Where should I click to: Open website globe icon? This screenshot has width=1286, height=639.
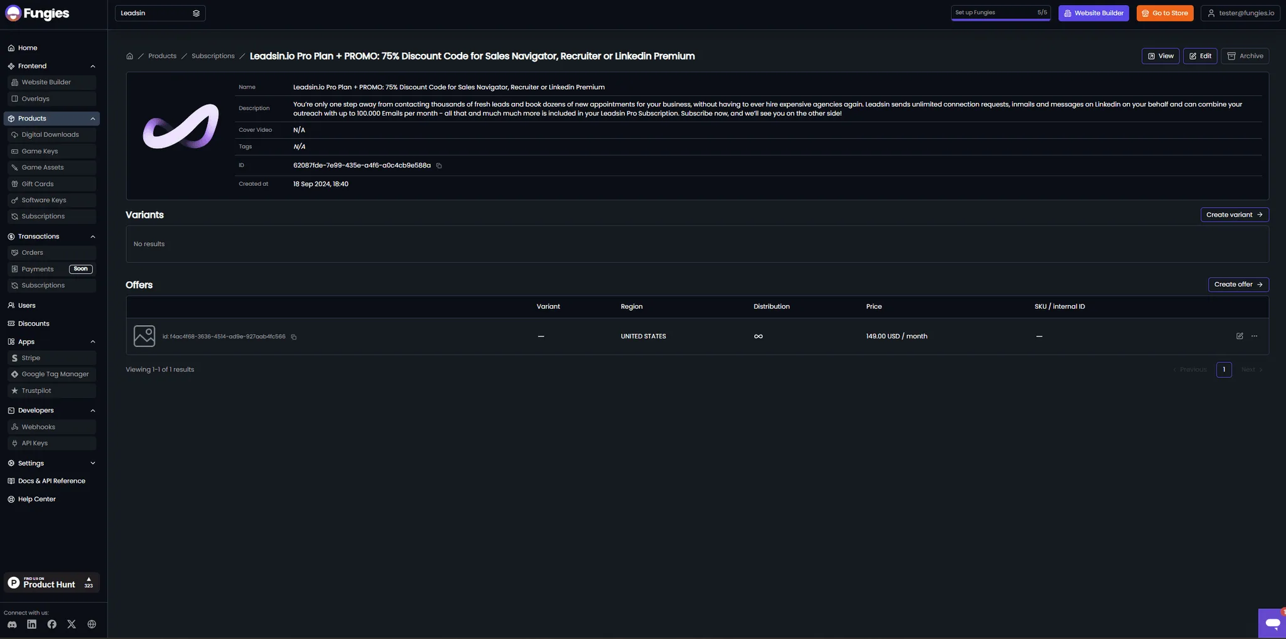tap(92, 625)
